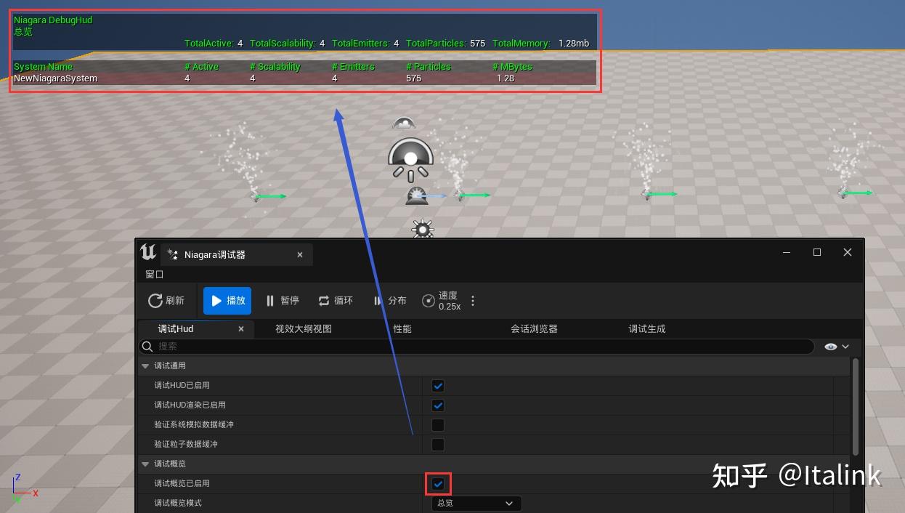This screenshot has height=513, width=905.
Task: Switch to the 性能 tab
Action: 402,328
